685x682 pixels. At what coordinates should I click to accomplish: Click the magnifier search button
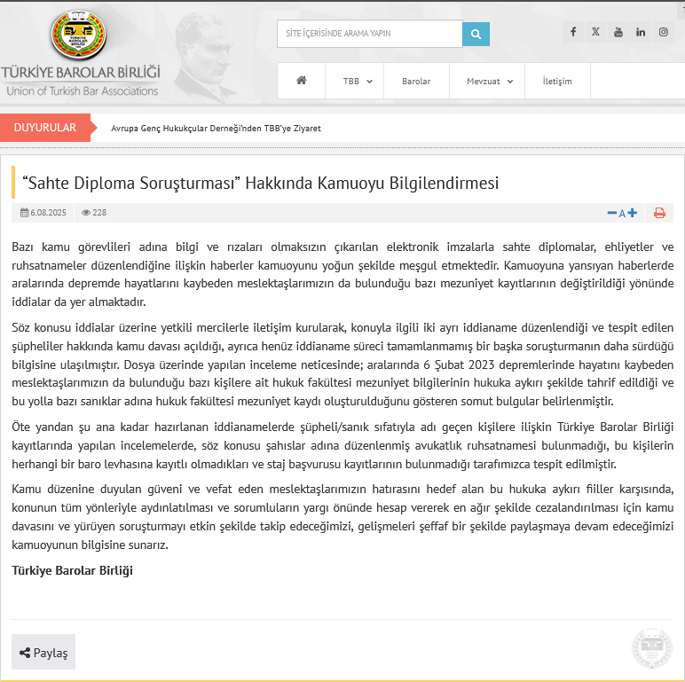click(476, 34)
